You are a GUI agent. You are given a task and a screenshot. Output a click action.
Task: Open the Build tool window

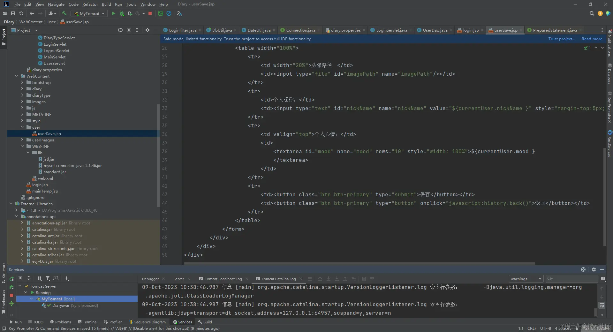click(x=205, y=322)
